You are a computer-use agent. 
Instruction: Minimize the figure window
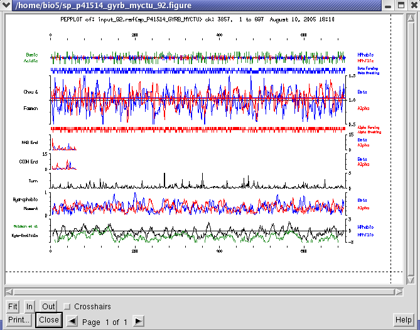[389, 6]
